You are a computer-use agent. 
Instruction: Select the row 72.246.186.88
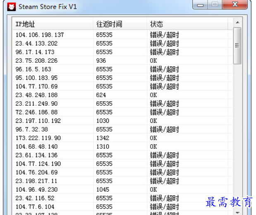(x=122, y=112)
